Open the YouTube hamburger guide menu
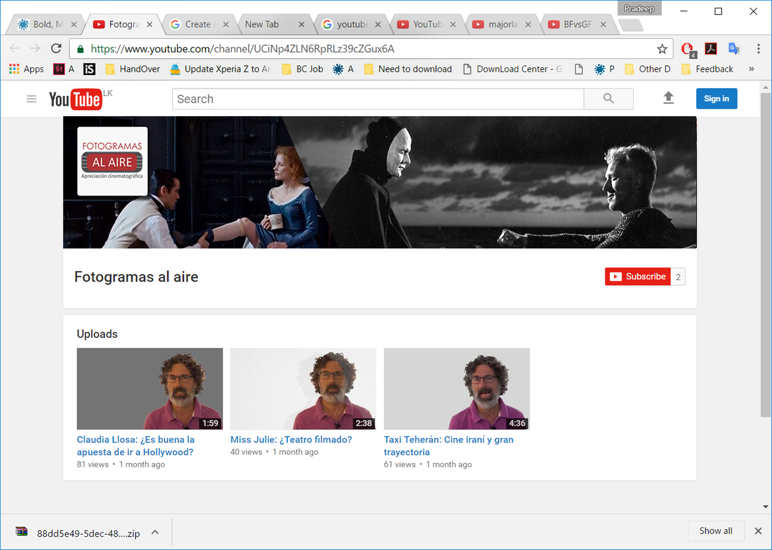The height and width of the screenshot is (550, 772). pyautogui.click(x=31, y=99)
